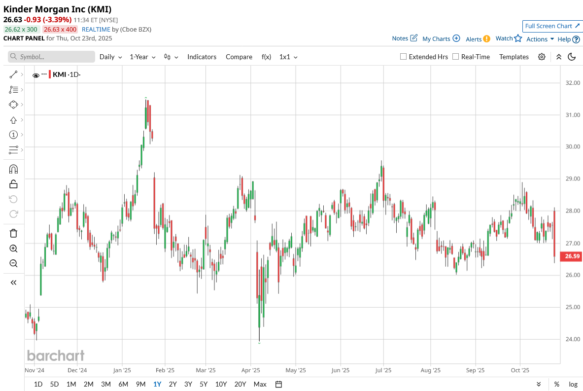Add chart to My Charts
Image resolution: width=583 pixels, height=391 pixels.
pos(441,38)
